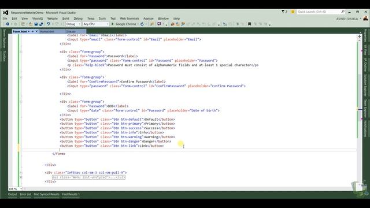
Task: Click the Save All icon
Action: [41, 24]
